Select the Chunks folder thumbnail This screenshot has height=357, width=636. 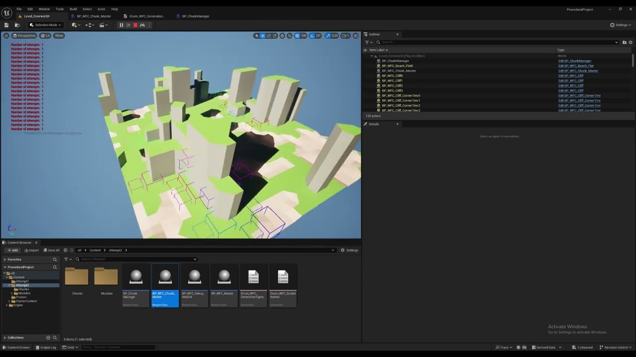[77, 277]
